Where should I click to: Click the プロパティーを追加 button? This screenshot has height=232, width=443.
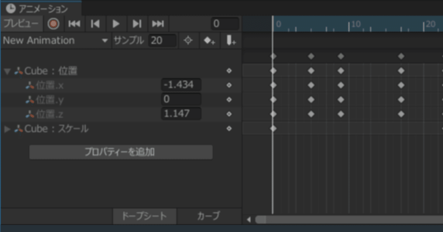[x=121, y=152]
